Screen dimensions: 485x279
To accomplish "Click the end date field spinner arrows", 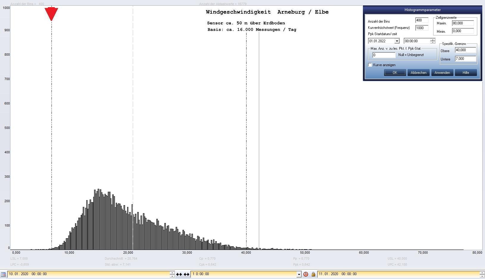I will (482, 274).
